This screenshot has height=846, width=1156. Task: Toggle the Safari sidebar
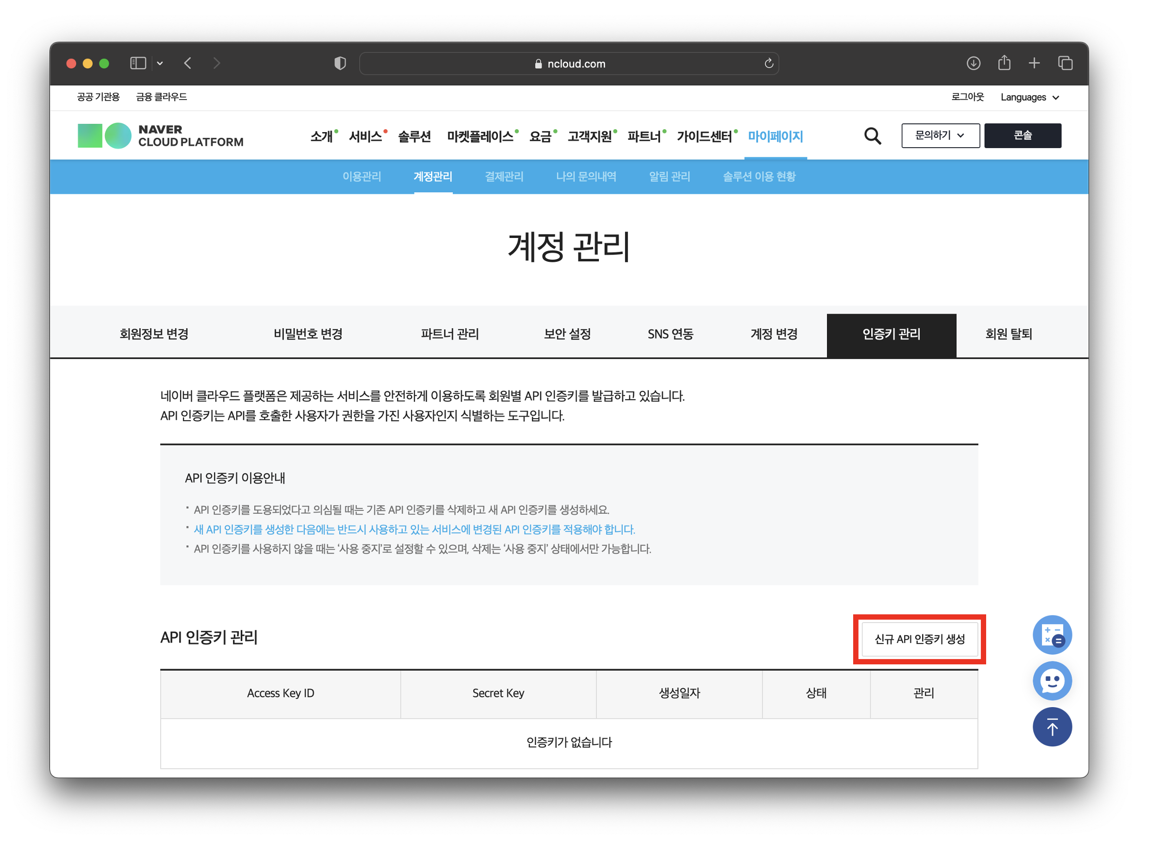coord(138,63)
